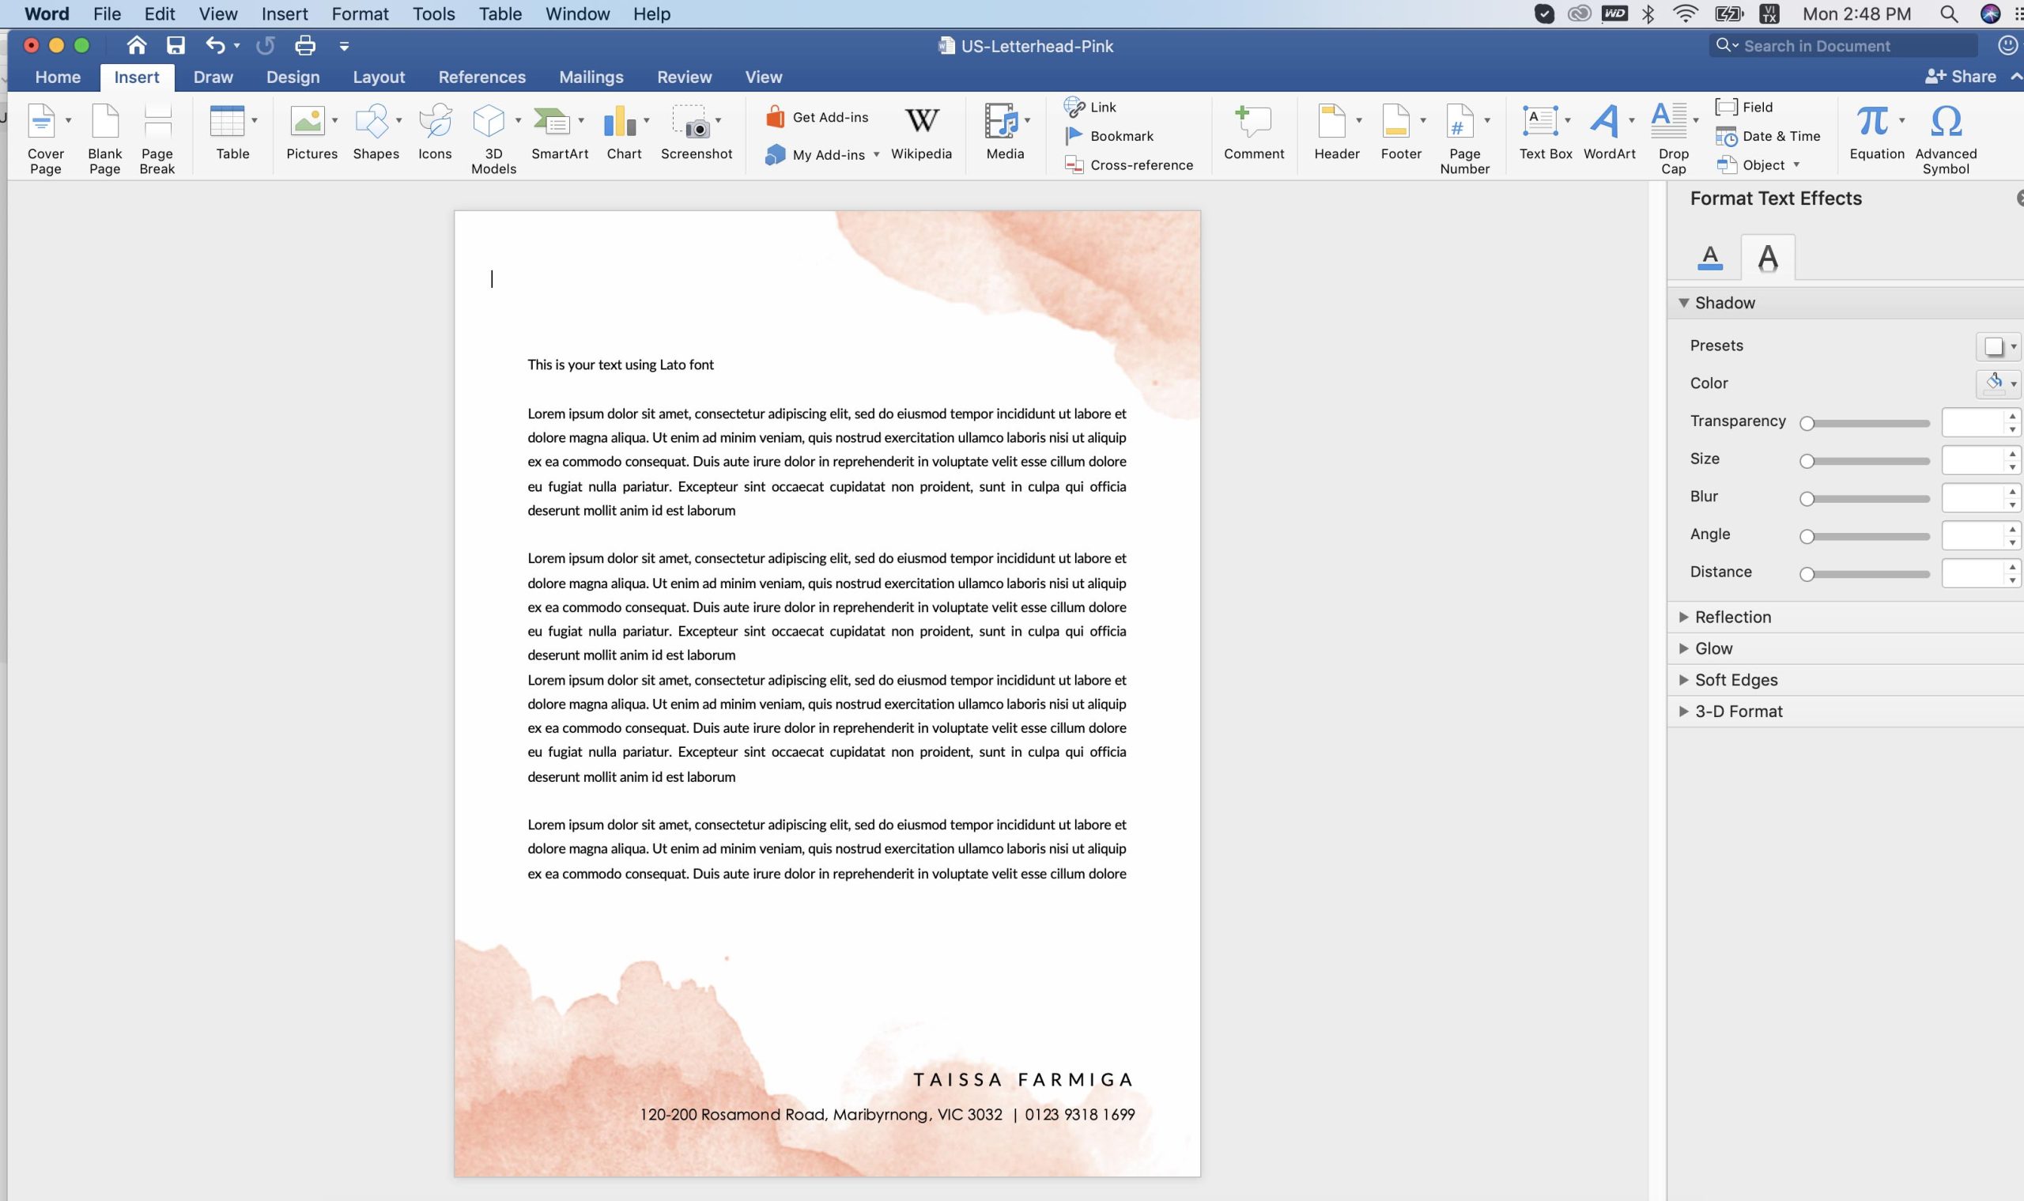Insert a Link

1090,107
